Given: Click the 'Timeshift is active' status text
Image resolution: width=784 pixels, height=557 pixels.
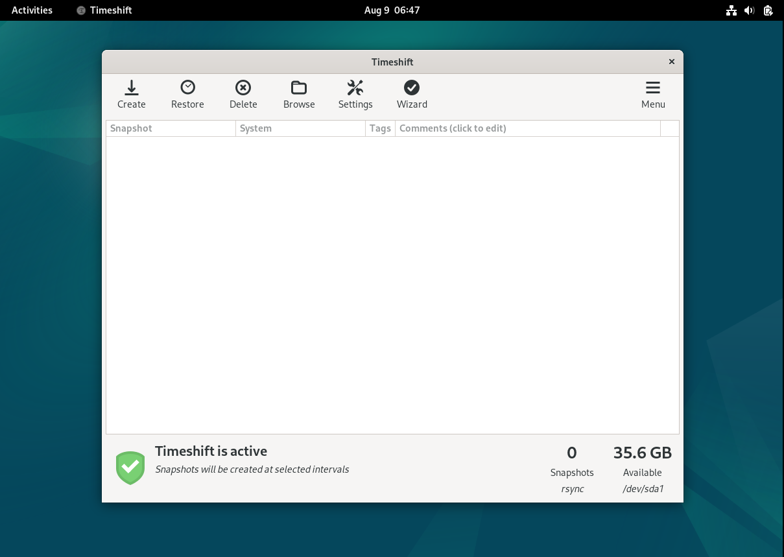Looking at the screenshot, I should (x=211, y=451).
